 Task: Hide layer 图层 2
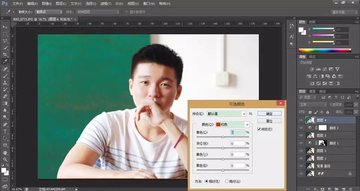301,151
